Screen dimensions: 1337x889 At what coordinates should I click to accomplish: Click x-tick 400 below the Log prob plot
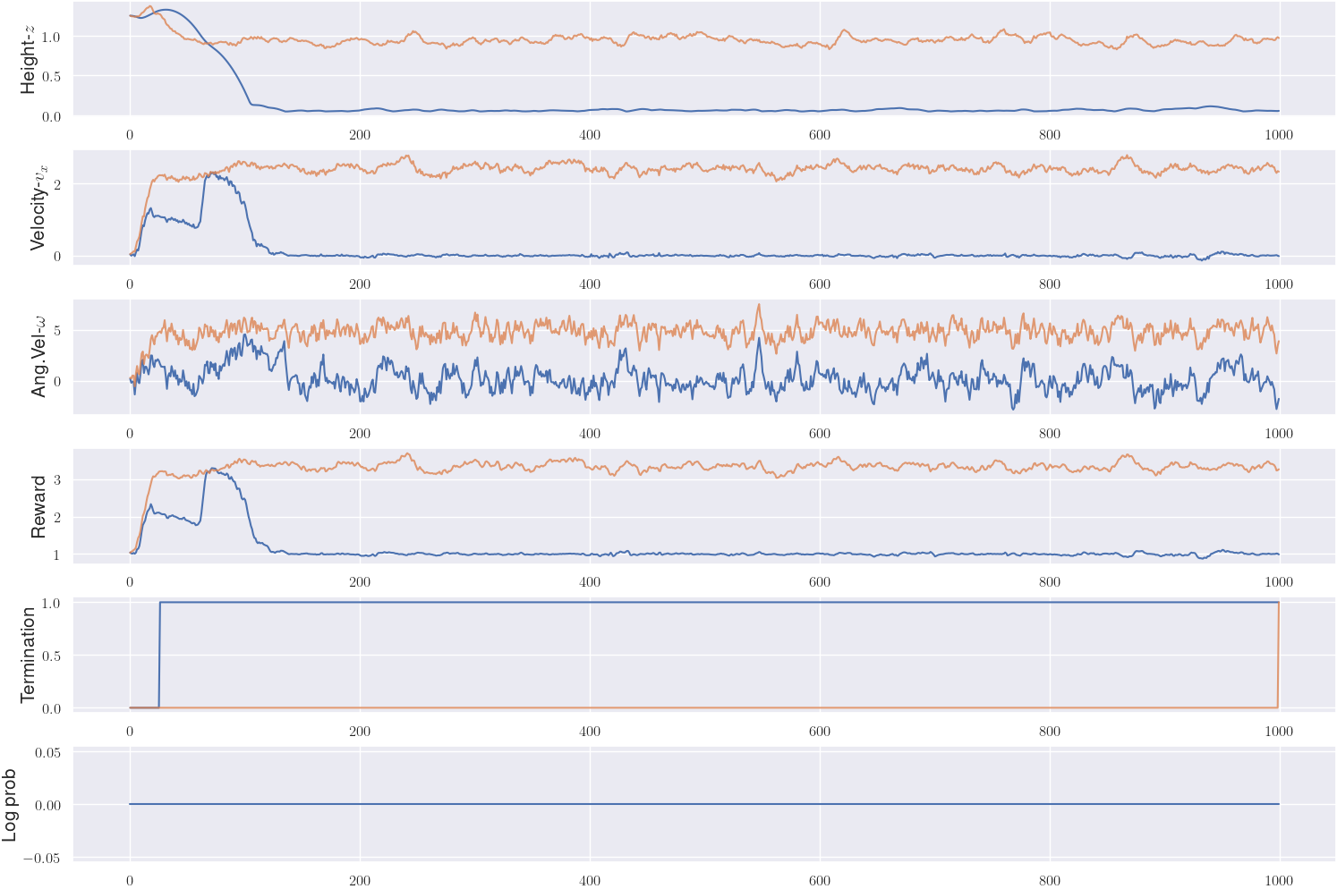[x=590, y=881]
